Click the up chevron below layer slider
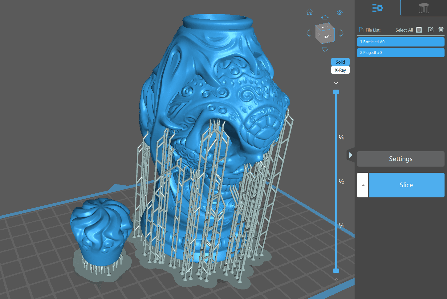 pyautogui.click(x=336, y=279)
